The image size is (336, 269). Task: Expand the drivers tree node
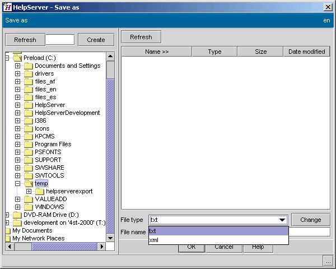[x=17, y=74]
